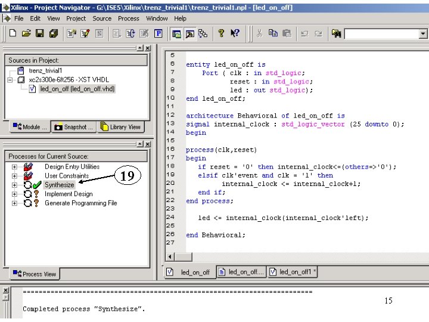The height and width of the screenshot is (322, 429).
Task: Select Generate Programming File process
Action: (80, 203)
